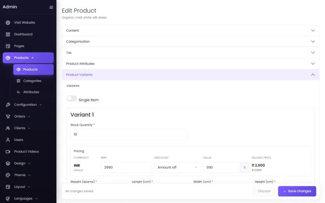Collapse the Product Variants section chevron
The image size is (325, 203).
313,75
